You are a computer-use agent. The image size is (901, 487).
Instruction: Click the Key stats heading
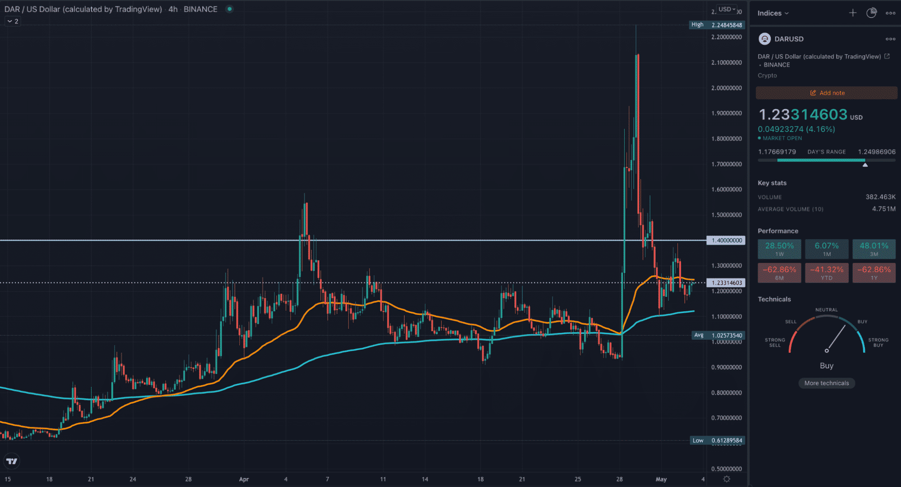[772, 183]
